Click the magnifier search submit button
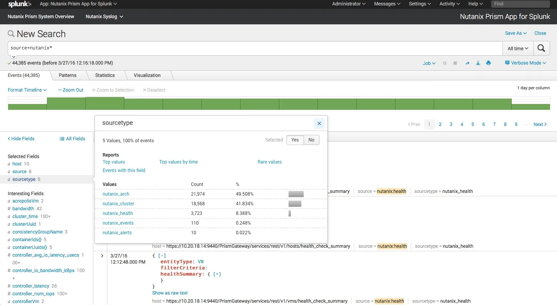 (x=542, y=48)
